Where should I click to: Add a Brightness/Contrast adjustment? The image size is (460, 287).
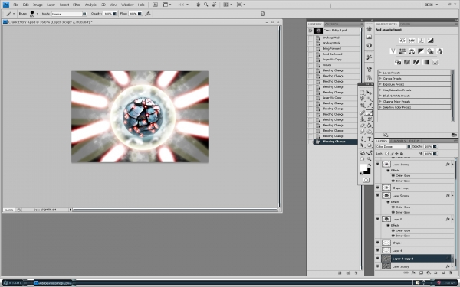[x=402, y=41]
